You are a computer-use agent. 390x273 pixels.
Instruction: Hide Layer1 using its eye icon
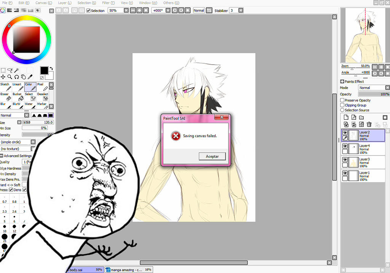(x=345, y=173)
